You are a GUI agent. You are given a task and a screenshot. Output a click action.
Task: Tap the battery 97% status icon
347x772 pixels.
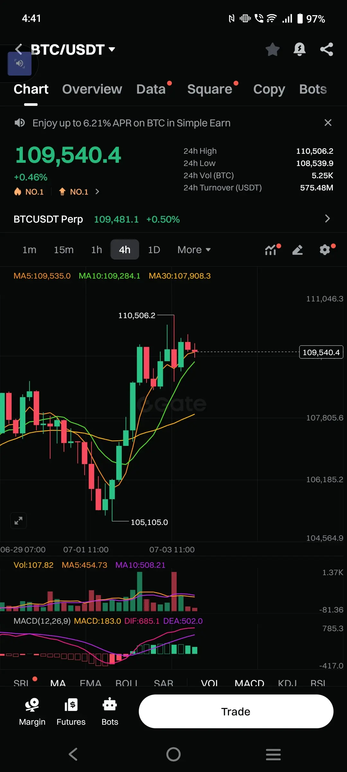pyautogui.click(x=311, y=19)
